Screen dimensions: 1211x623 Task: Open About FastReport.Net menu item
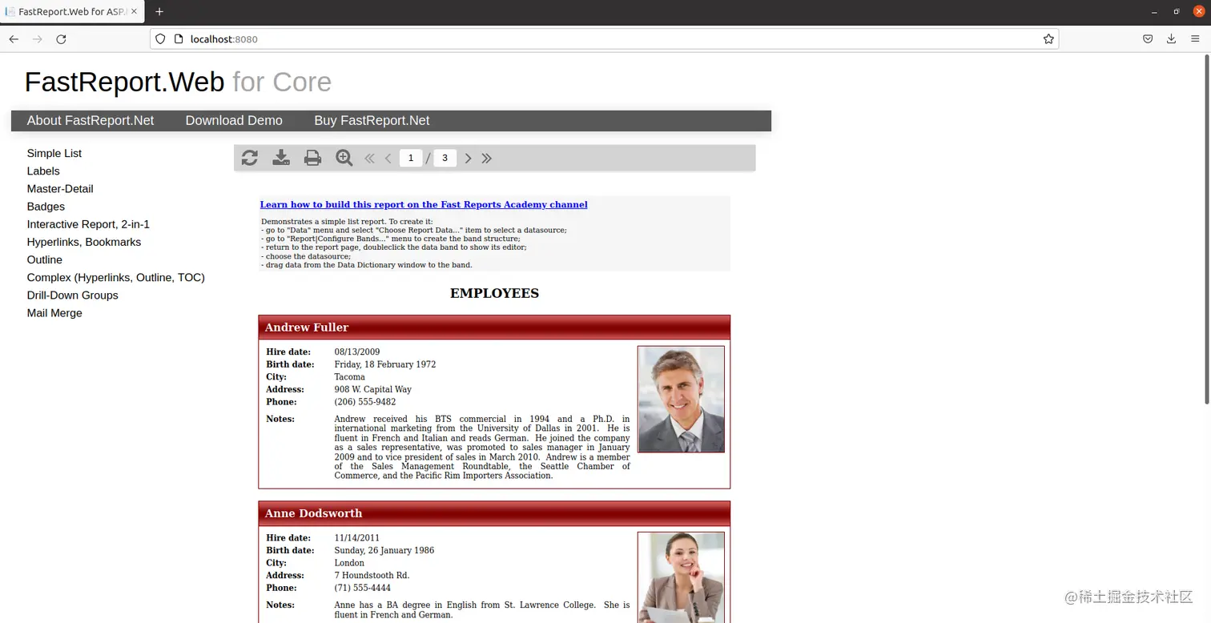pyautogui.click(x=91, y=120)
